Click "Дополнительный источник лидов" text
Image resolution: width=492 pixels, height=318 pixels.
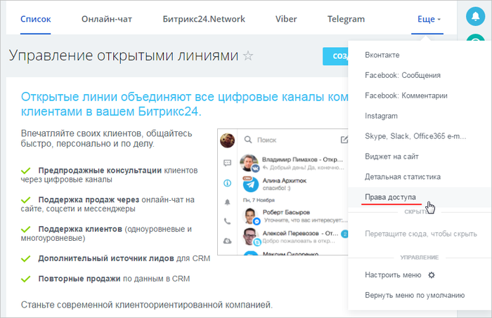pyautogui.click(x=106, y=258)
